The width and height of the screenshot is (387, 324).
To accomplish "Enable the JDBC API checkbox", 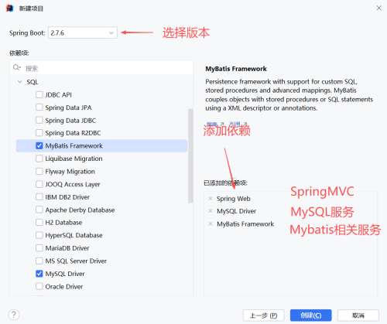I will point(39,94).
